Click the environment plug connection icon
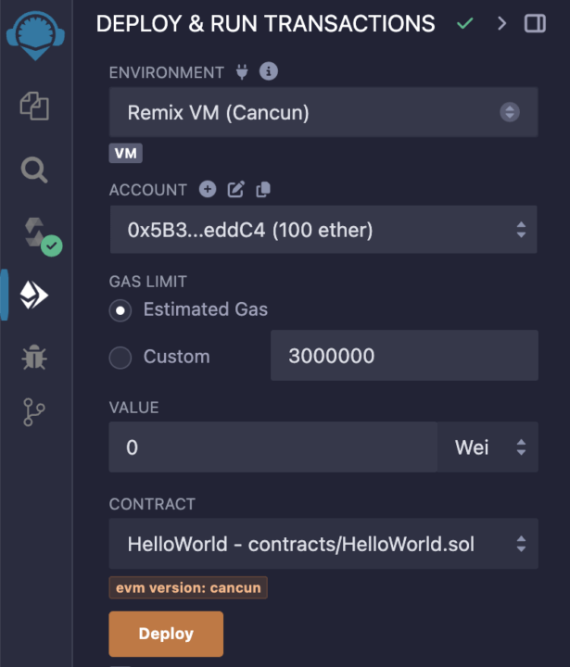This screenshot has height=667, width=570. (x=242, y=72)
